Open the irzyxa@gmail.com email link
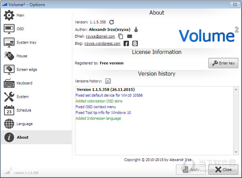Viewport: 242px width, 178px height. click(100, 36)
